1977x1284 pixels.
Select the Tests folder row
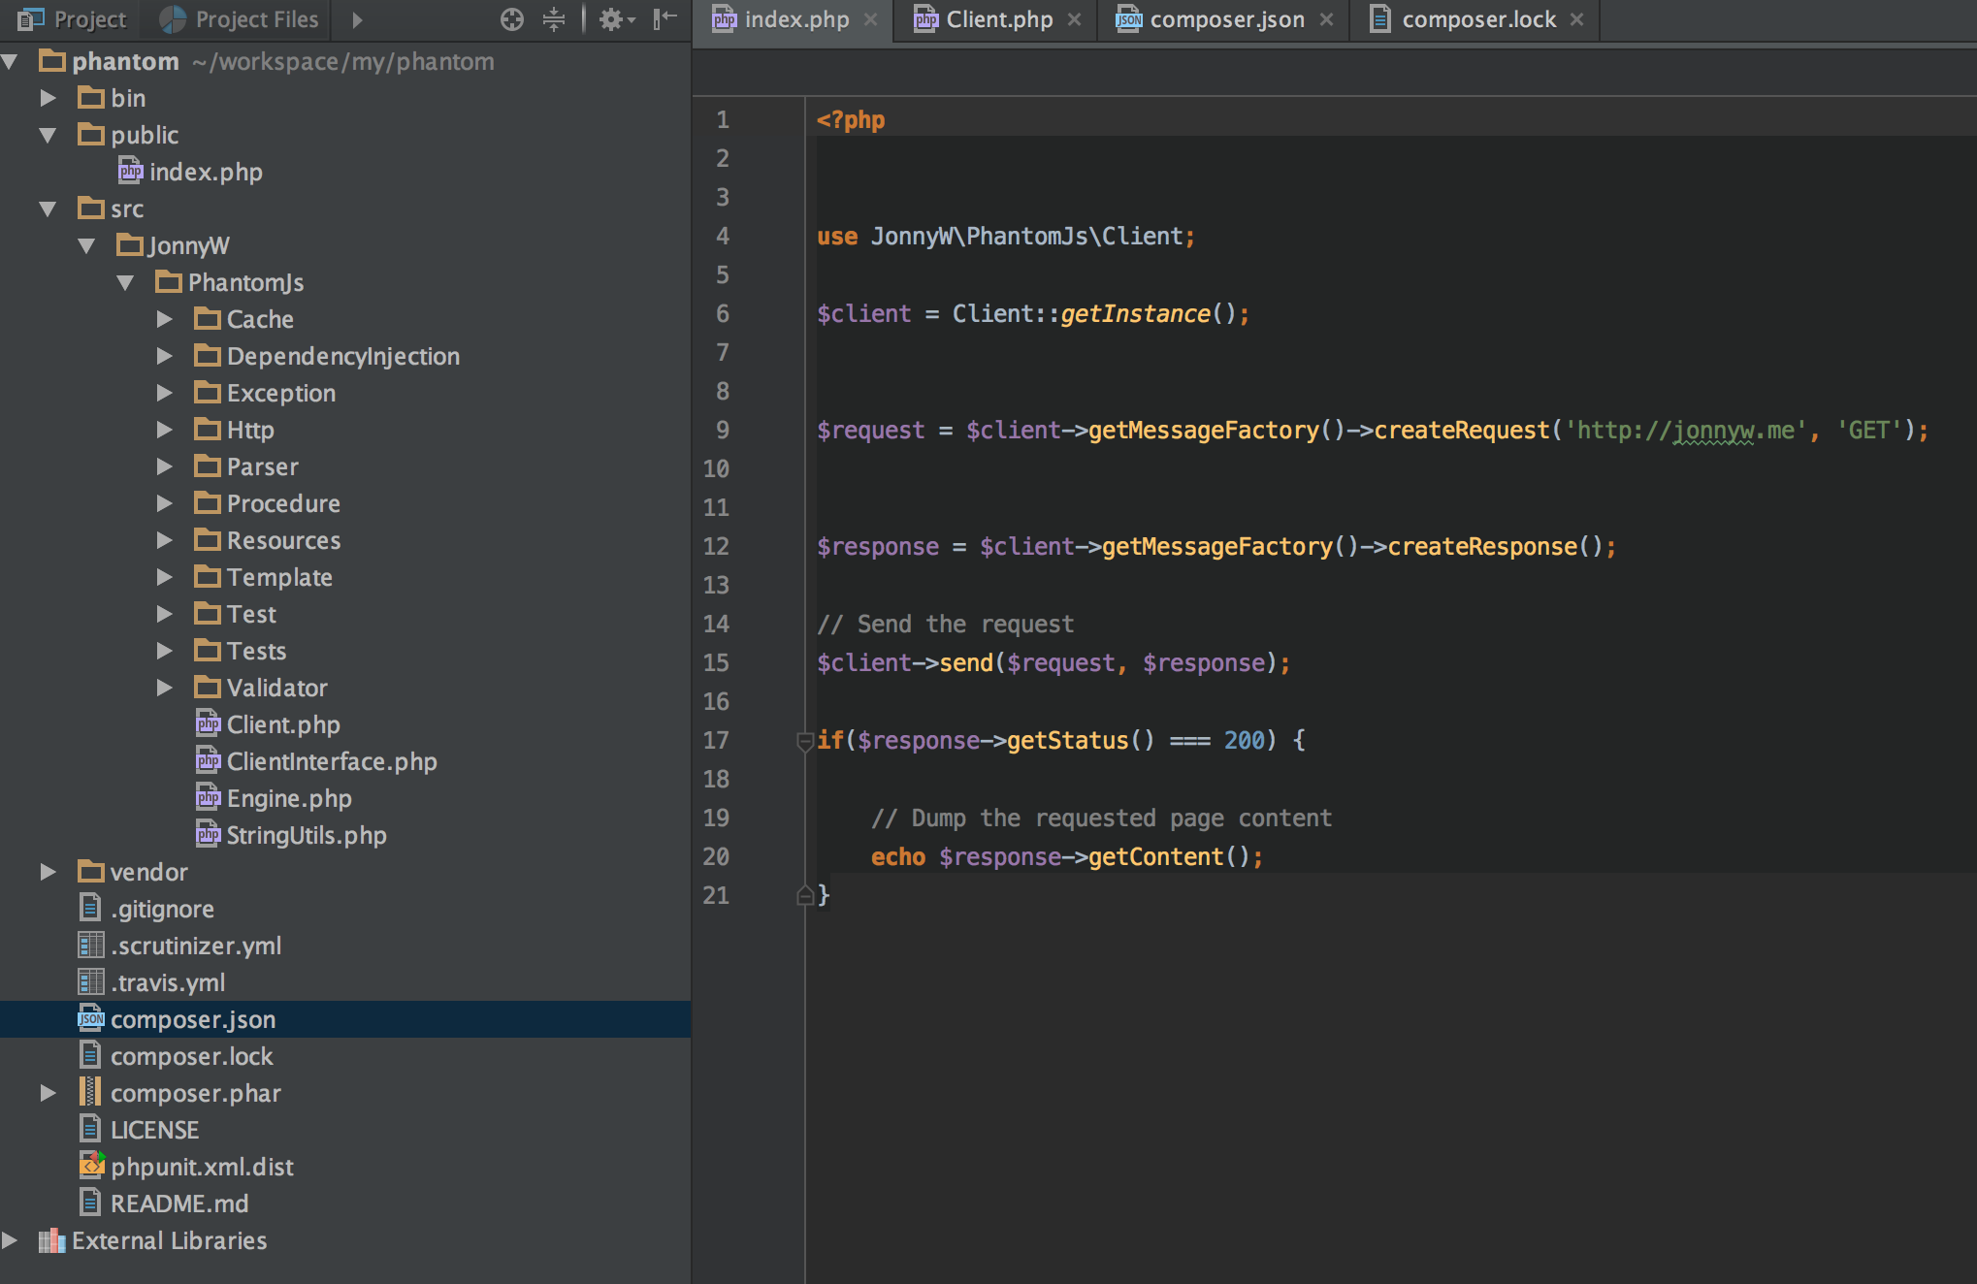pyautogui.click(x=345, y=651)
